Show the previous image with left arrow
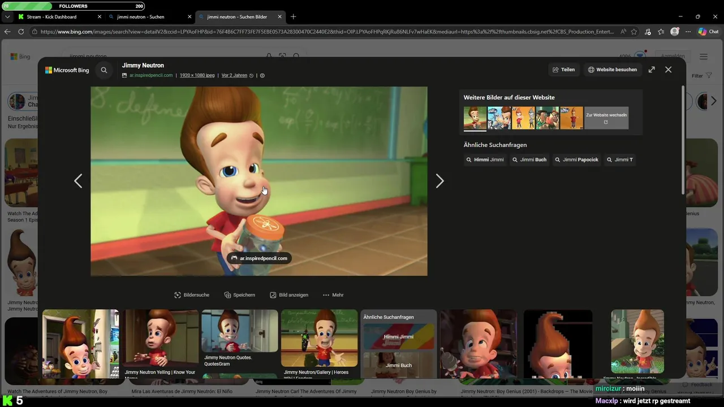 78,181
